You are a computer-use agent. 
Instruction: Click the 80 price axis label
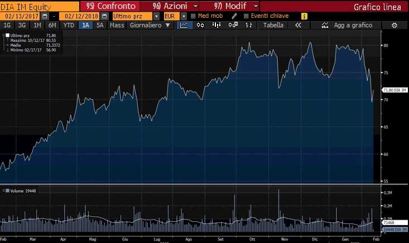pyautogui.click(x=386, y=46)
